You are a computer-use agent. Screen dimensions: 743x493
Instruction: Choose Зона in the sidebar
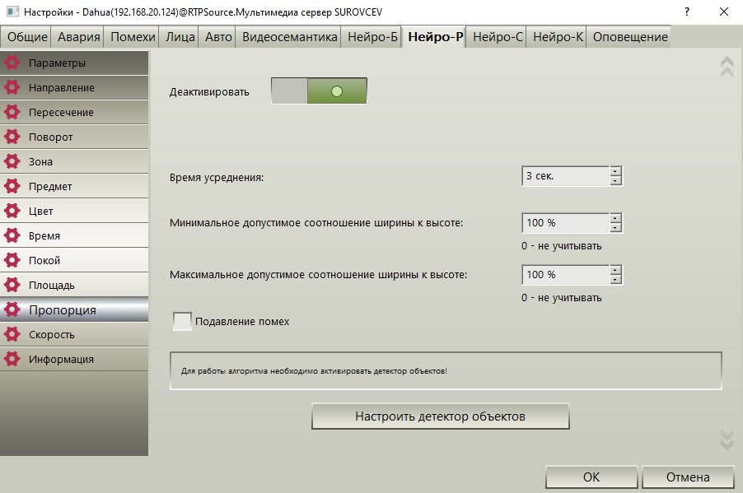point(74,161)
